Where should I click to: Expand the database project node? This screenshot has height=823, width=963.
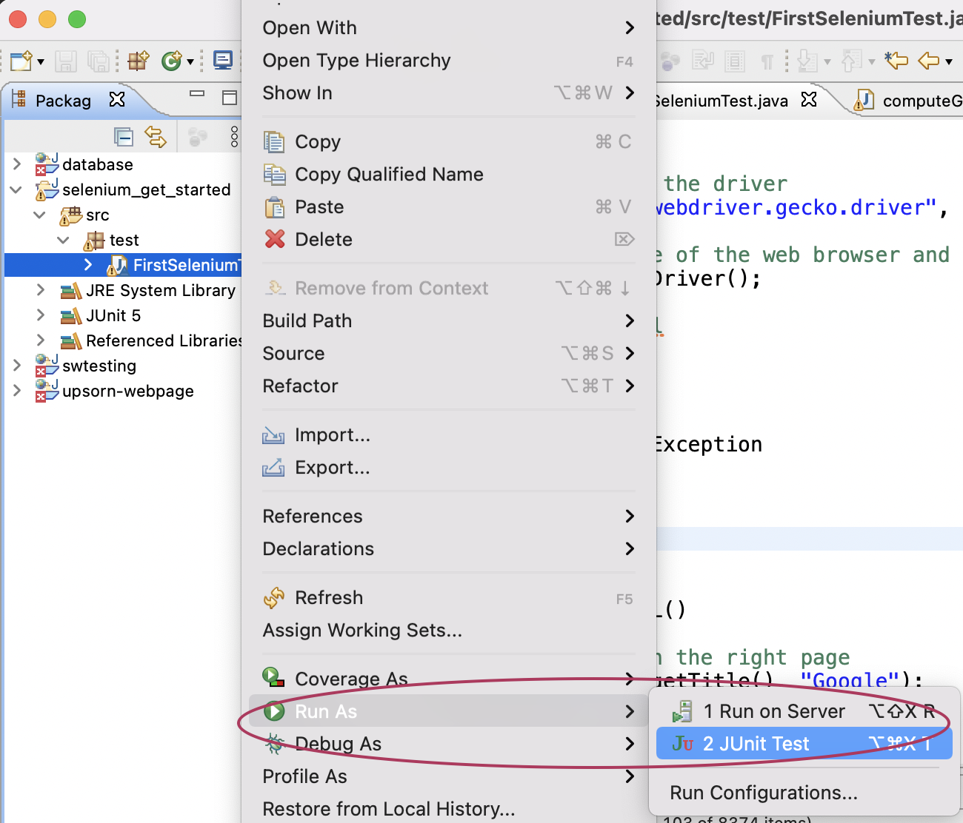click(16, 164)
